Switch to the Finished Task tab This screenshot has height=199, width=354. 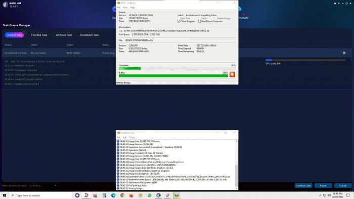[39, 35]
